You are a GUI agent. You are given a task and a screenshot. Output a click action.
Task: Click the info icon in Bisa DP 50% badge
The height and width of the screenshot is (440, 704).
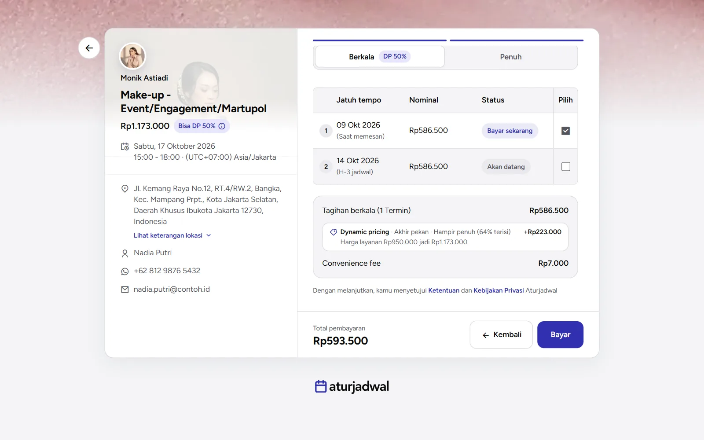222,126
